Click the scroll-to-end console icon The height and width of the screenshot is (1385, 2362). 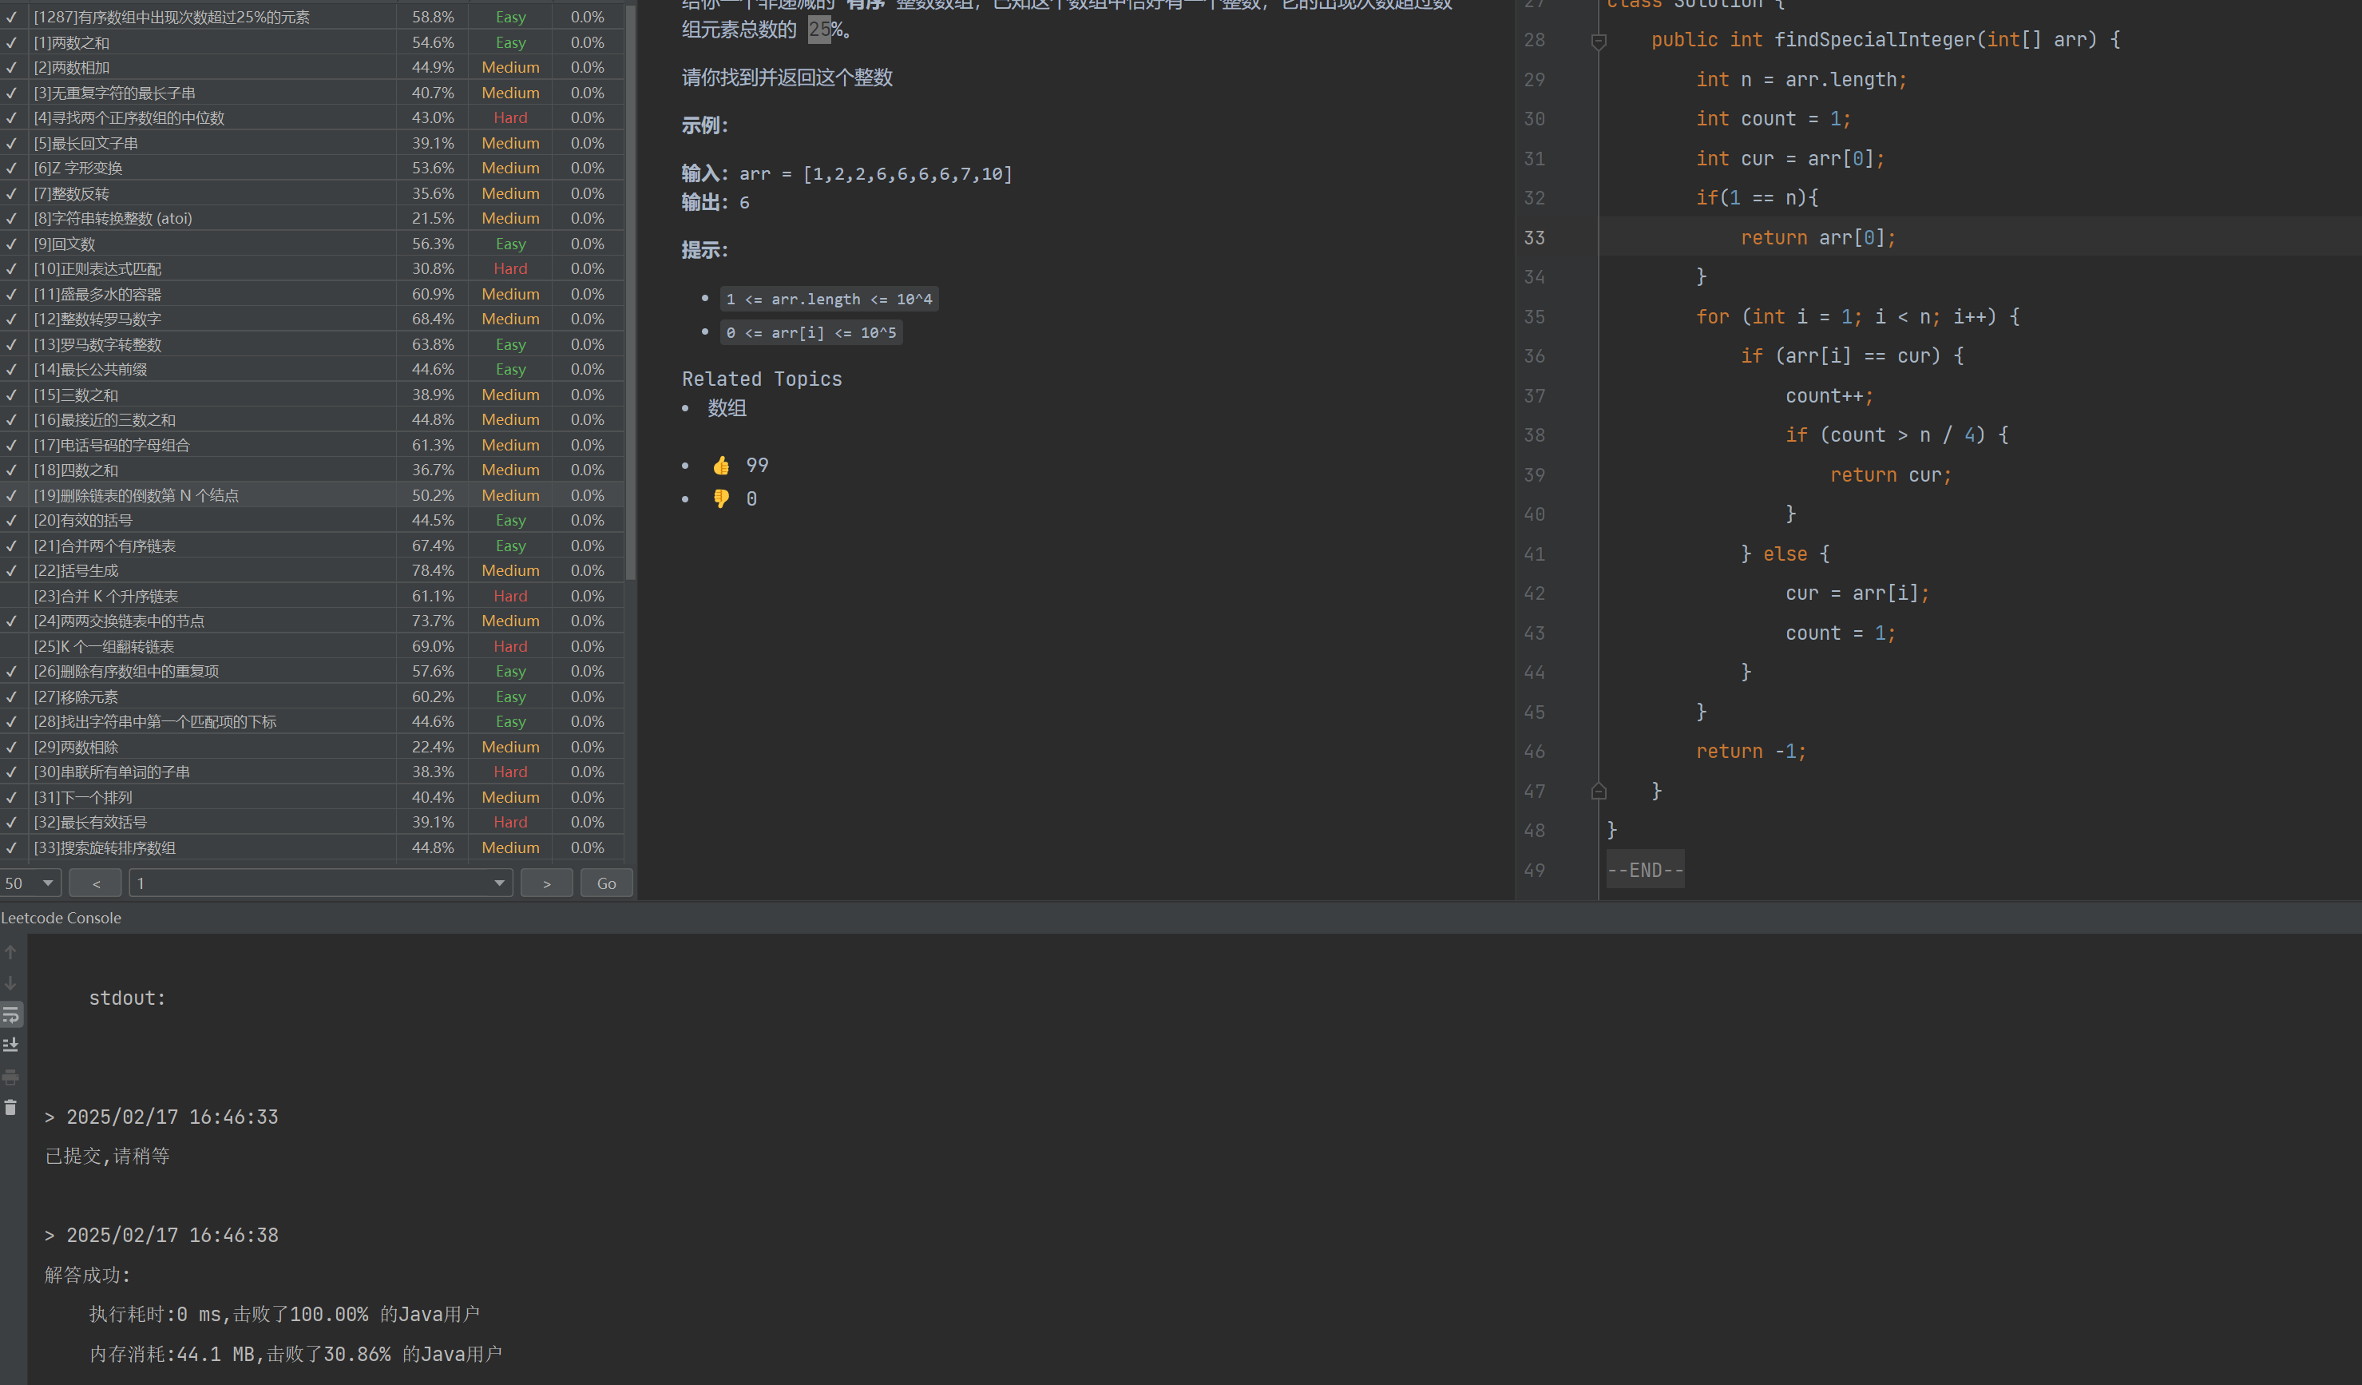pyautogui.click(x=11, y=1045)
